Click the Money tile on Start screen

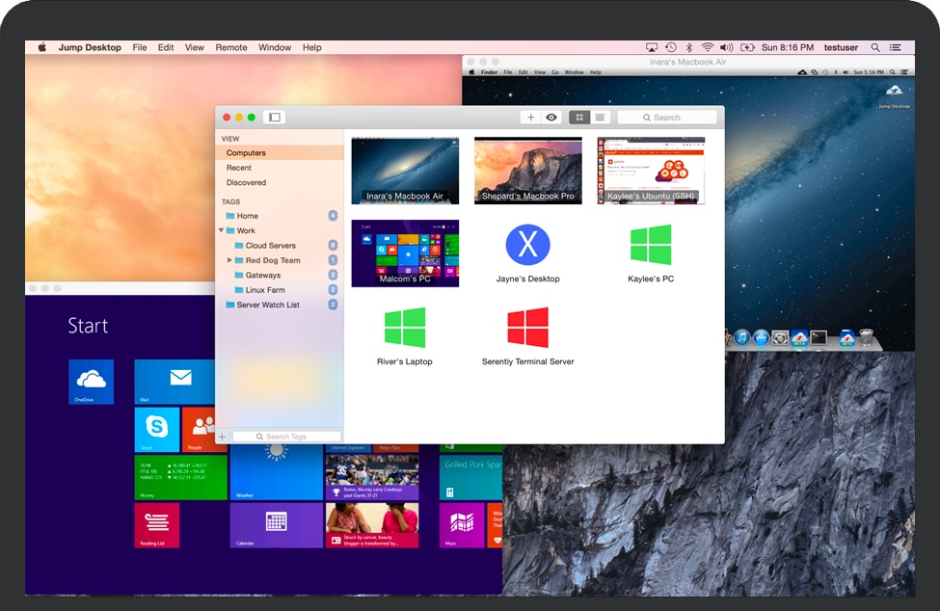coord(181,477)
